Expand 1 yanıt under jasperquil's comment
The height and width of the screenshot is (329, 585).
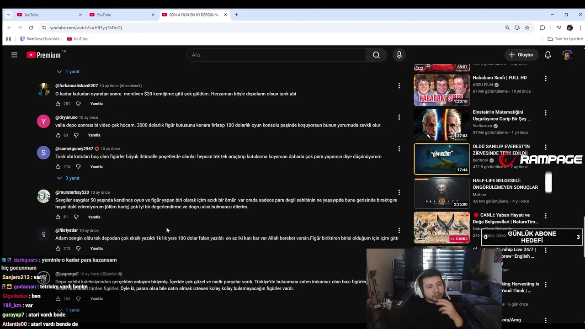(x=68, y=310)
